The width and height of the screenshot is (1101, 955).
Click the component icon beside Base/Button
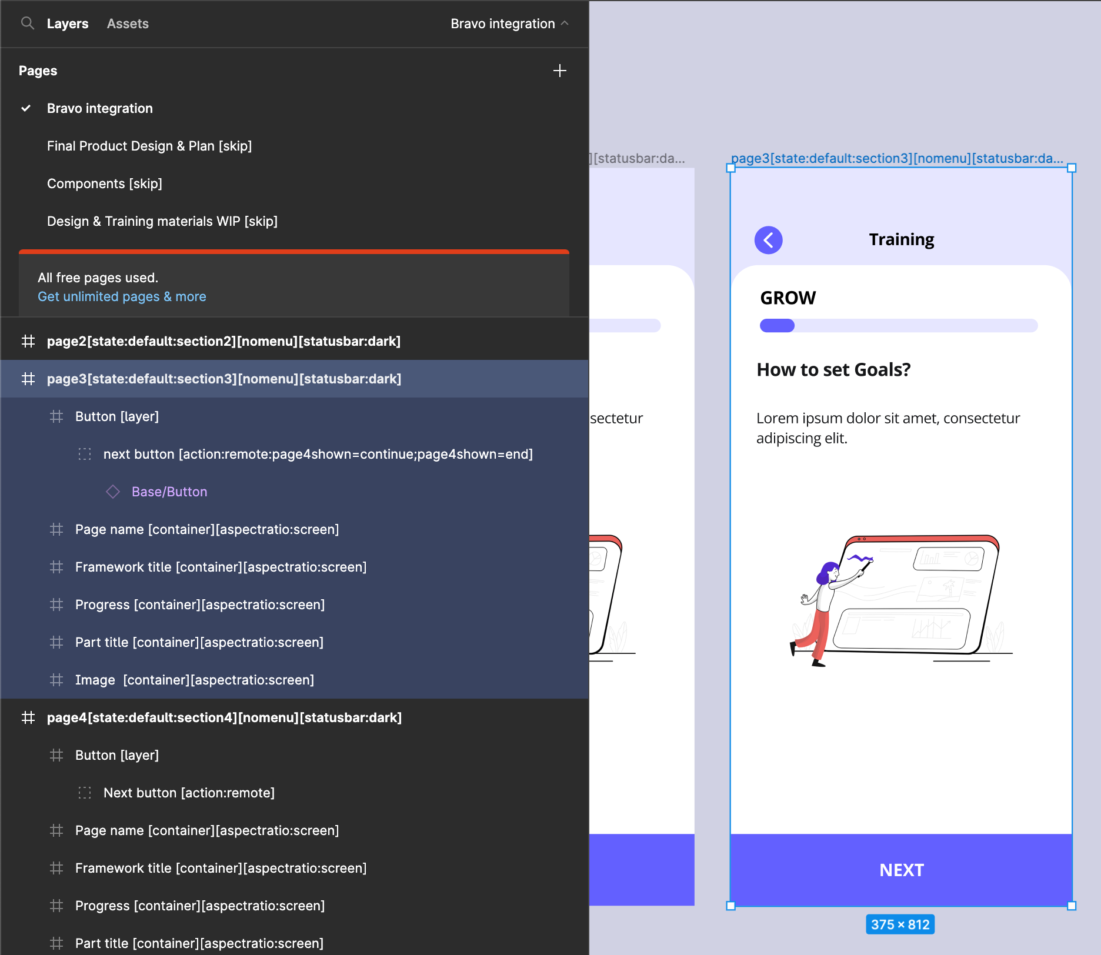tap(113, 492)
